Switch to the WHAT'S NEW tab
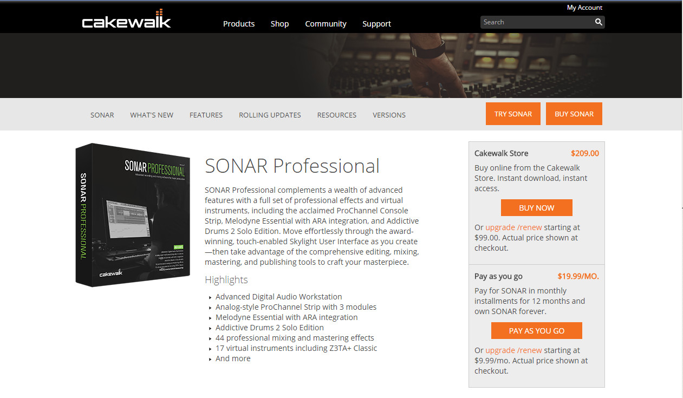Viewport: 683px width, 398px height. pyautogui.click(x=152, y=115)
